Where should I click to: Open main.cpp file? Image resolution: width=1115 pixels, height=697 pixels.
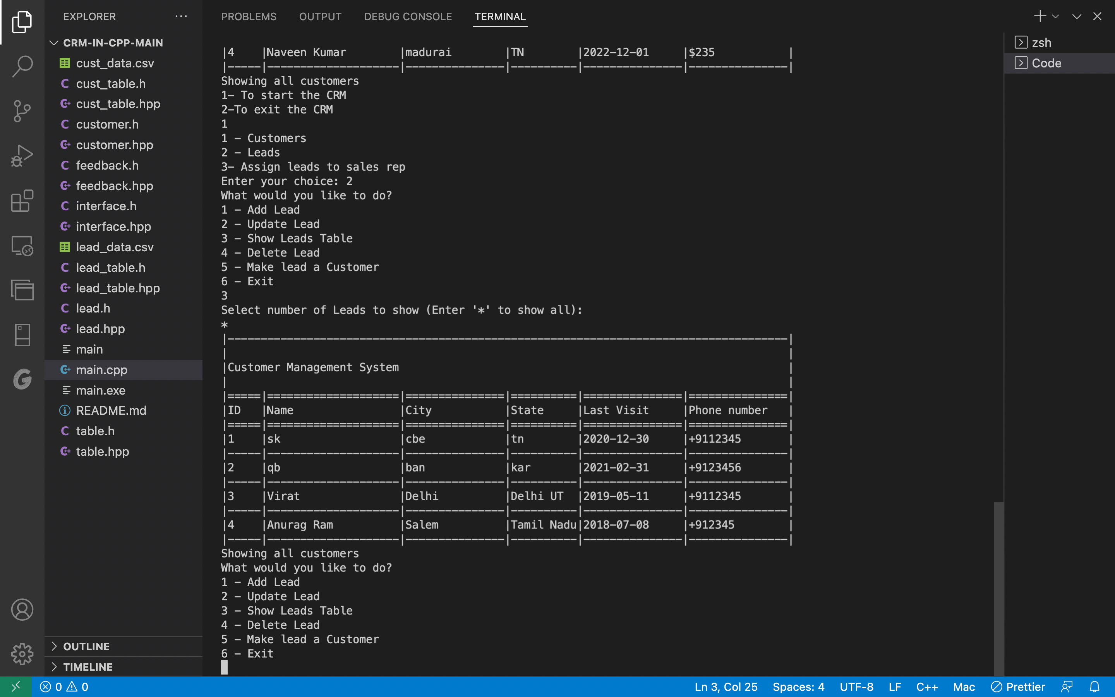[124, 370]
